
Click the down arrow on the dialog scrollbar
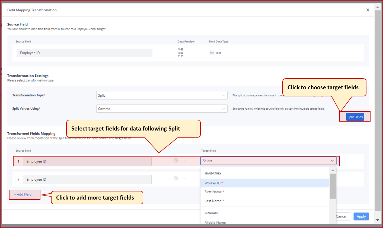point(378,220)
